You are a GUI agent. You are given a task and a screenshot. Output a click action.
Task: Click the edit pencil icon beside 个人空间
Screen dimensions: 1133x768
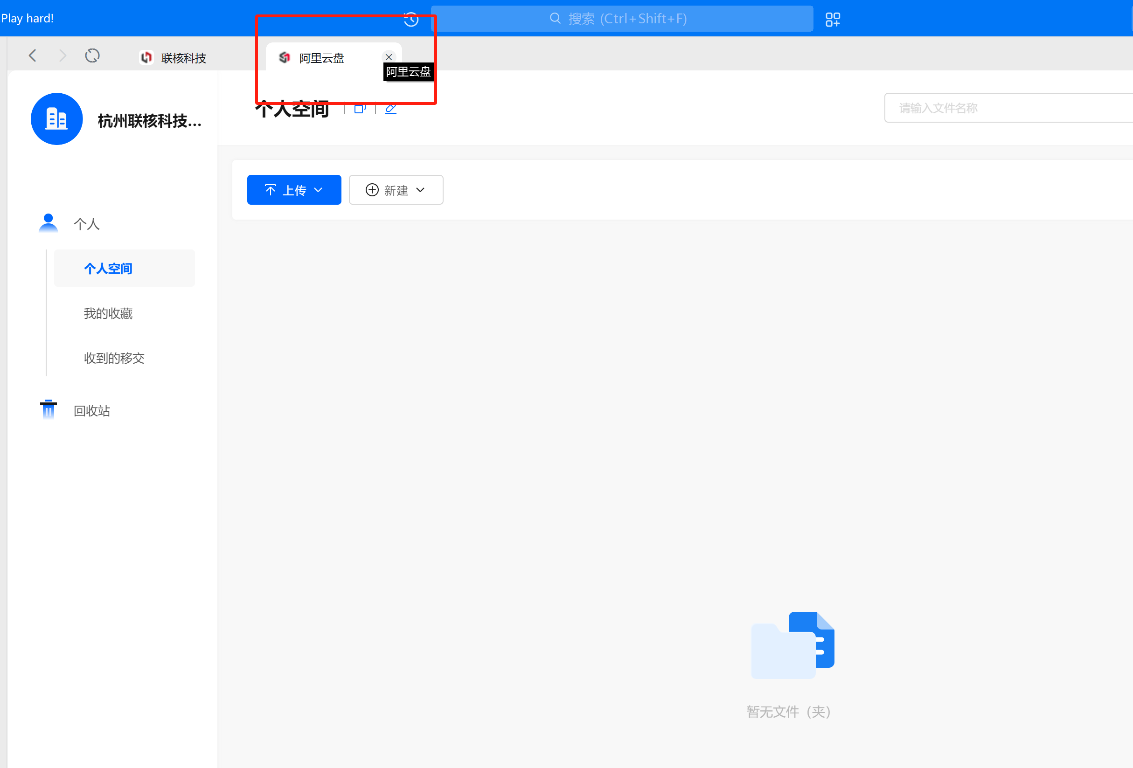(x=390, y=109)
